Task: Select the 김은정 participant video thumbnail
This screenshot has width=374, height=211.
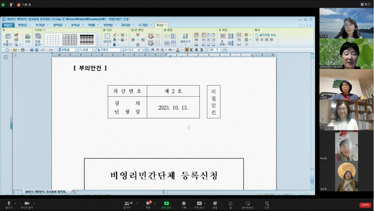Action: 346,177
